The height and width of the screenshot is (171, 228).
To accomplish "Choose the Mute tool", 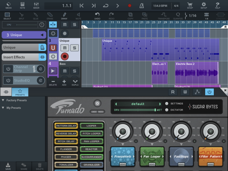I will pos(78,16).
